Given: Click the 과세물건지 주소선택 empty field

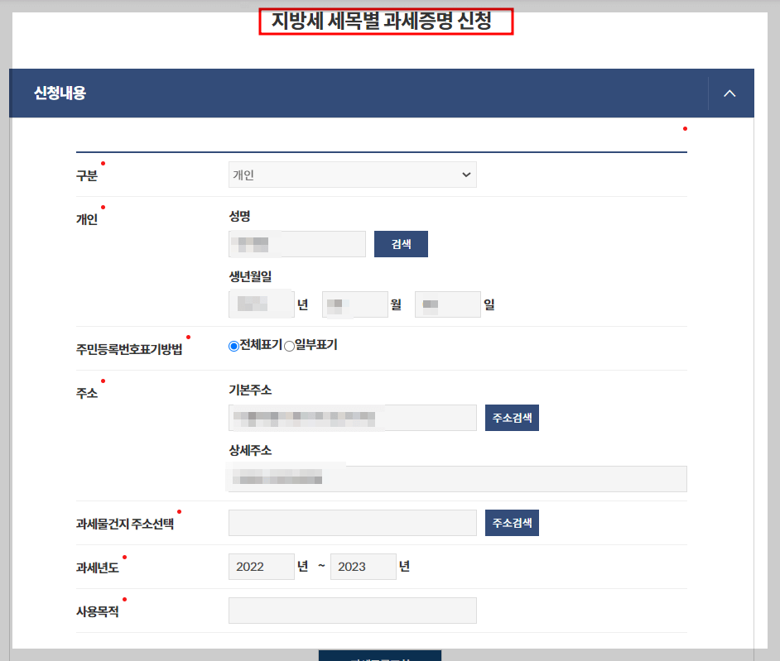Looking at the screenshot, I should click(351, 522).
